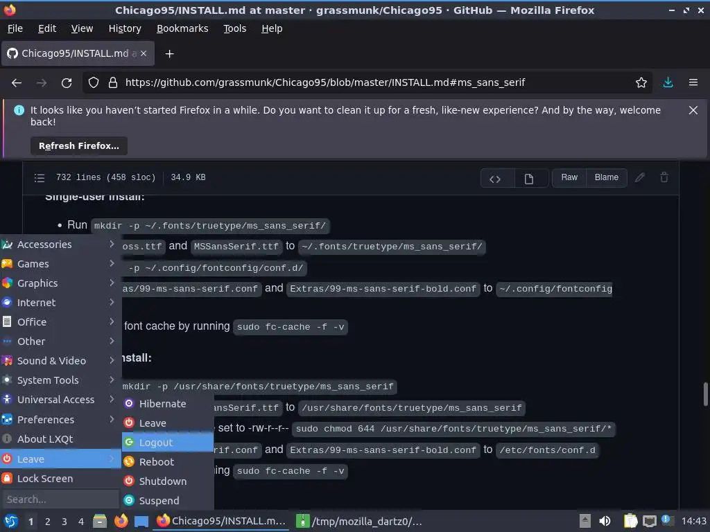Open the clipboard tray icon
This screenshot has height=532, width=710.
coord(630,521)
